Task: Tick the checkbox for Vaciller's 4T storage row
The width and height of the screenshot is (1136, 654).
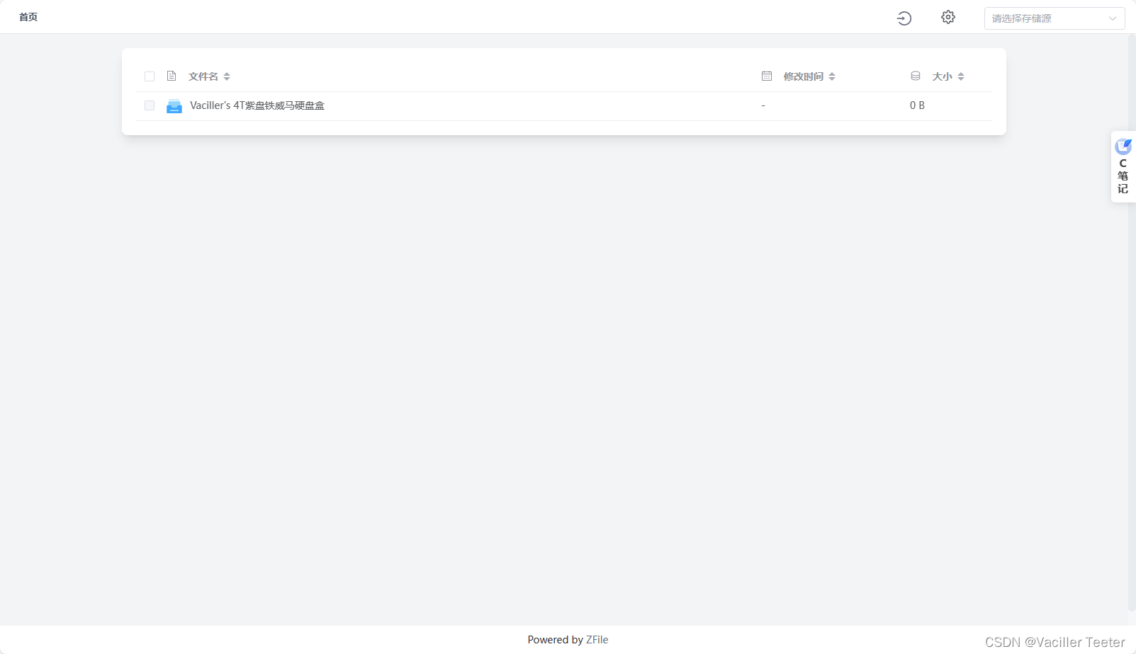Action: [150, 105]
